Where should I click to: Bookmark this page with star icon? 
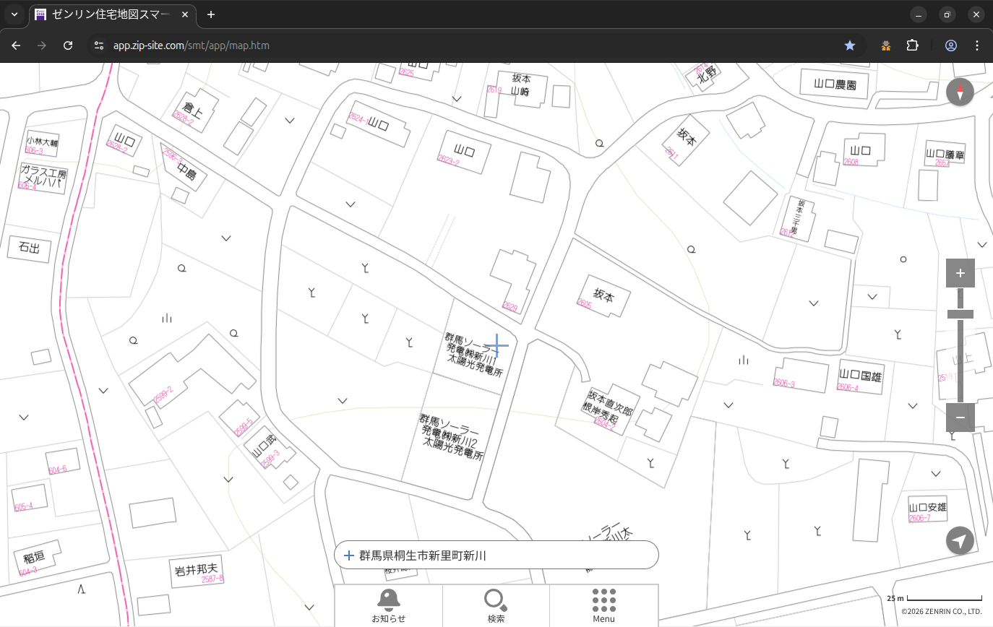coord(850,46)
